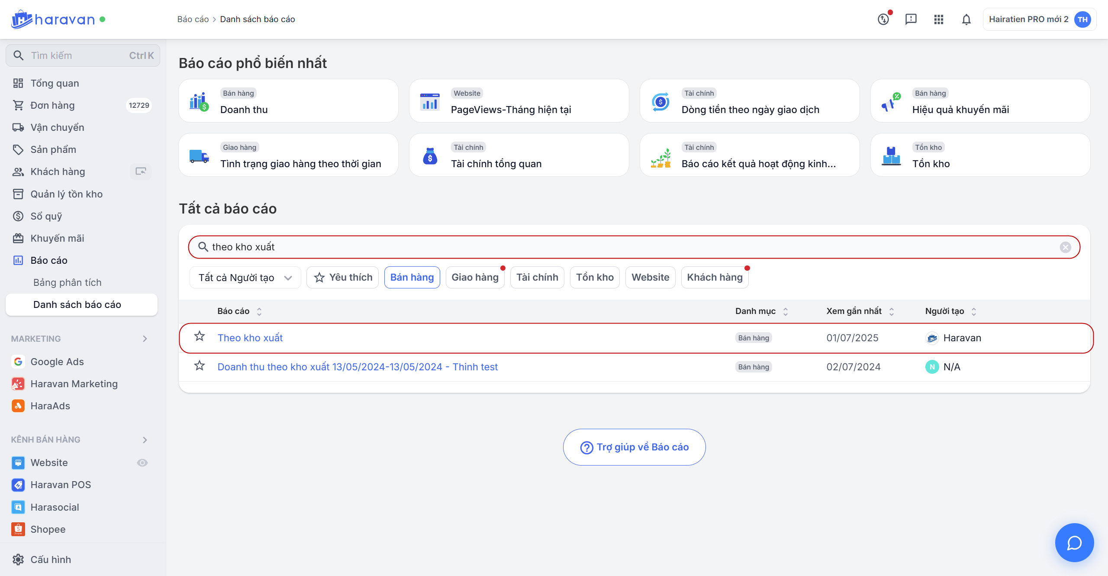Click the feedback message icon in header
The height and width of the screenshot is (576, 1108).
(911, 19)
